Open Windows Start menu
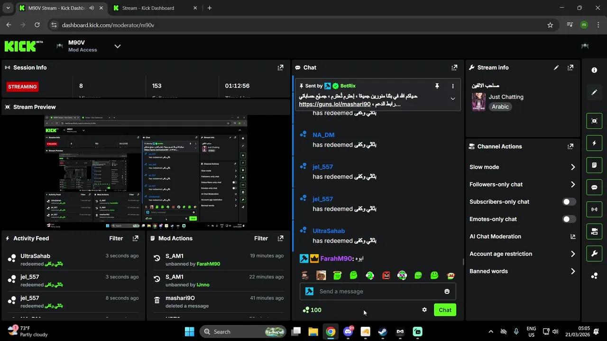607x341 pixels. click(189, 332)
